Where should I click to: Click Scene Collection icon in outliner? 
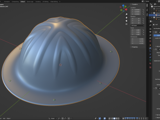[x=152, y=6]
